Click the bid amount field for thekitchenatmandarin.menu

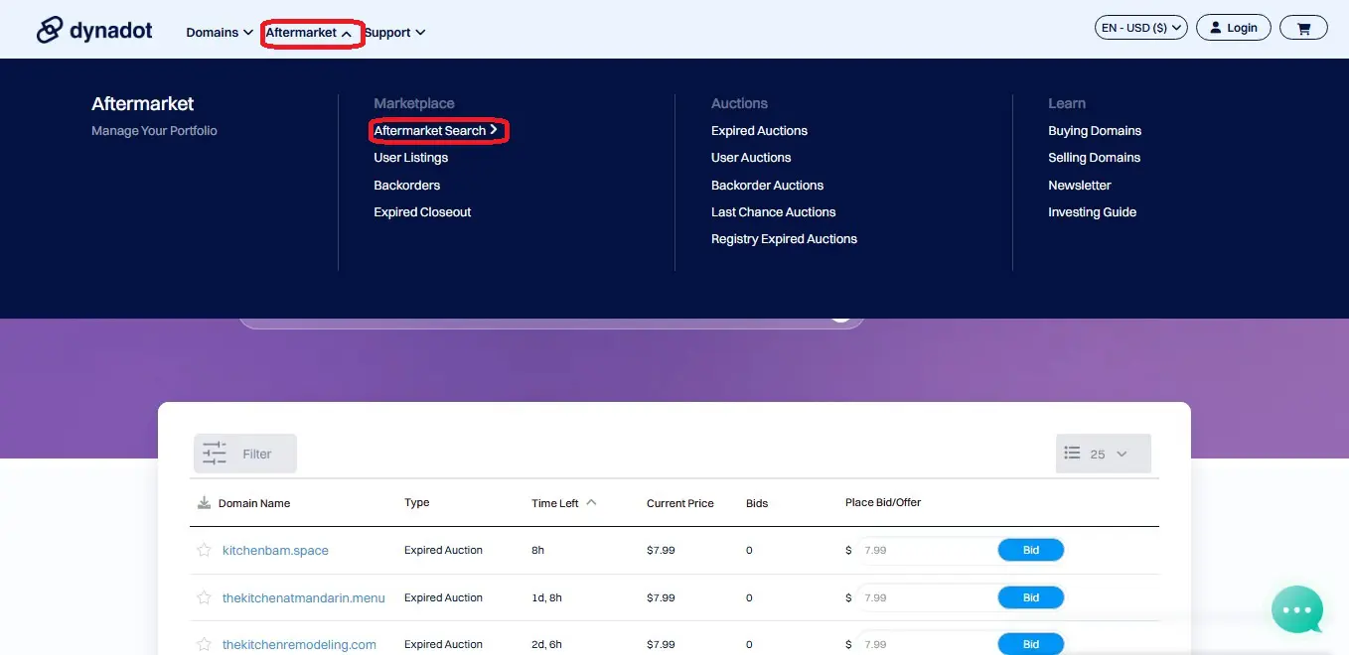[x=928, y=597]
